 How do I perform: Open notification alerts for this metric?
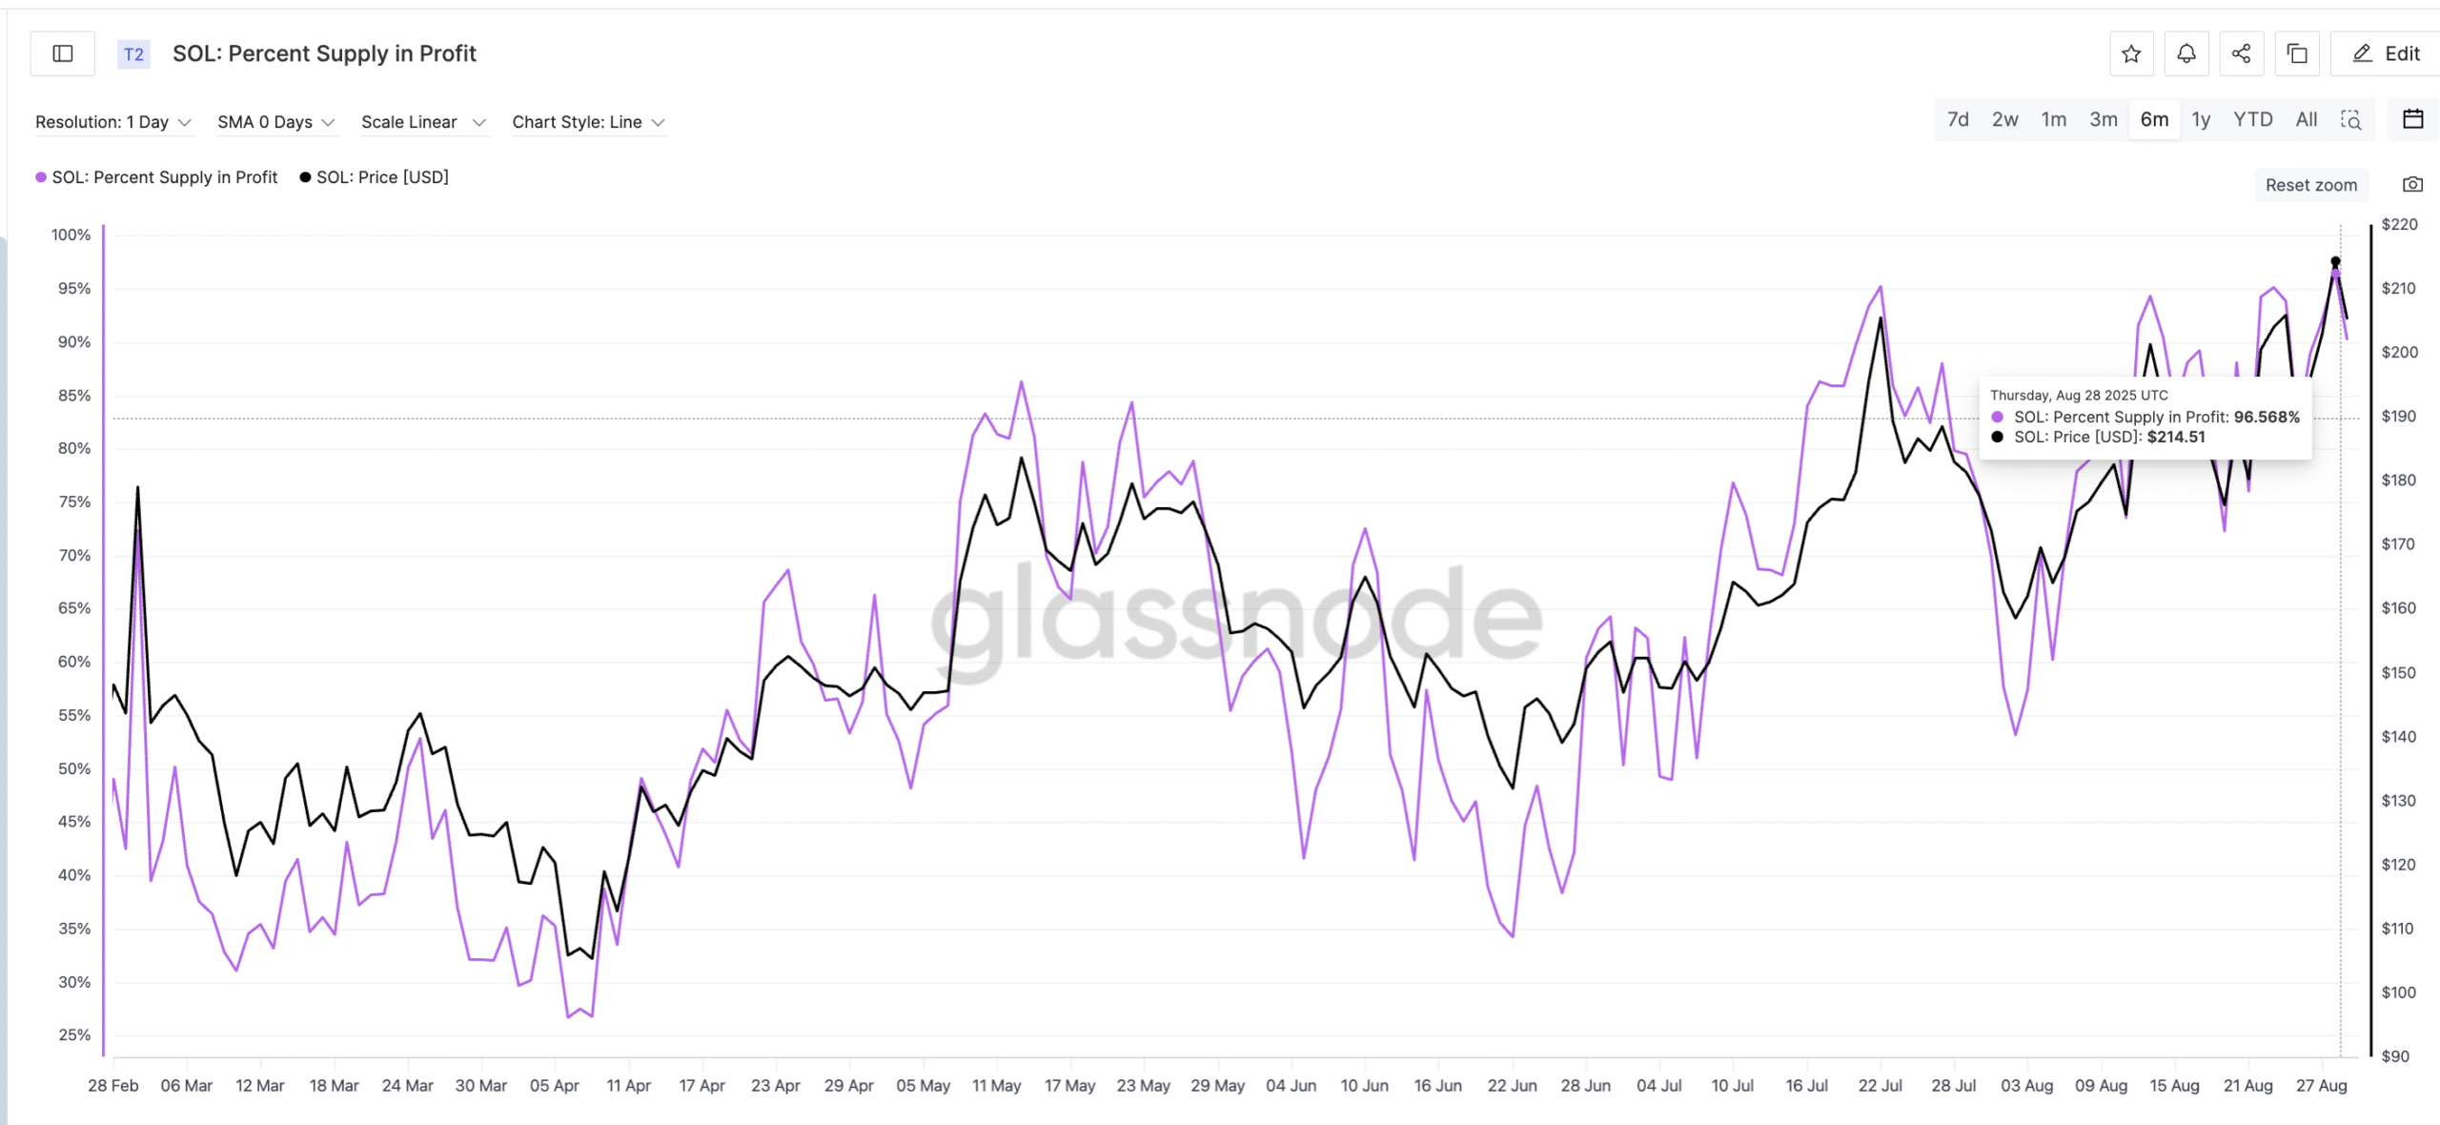tap(2186, 53)
